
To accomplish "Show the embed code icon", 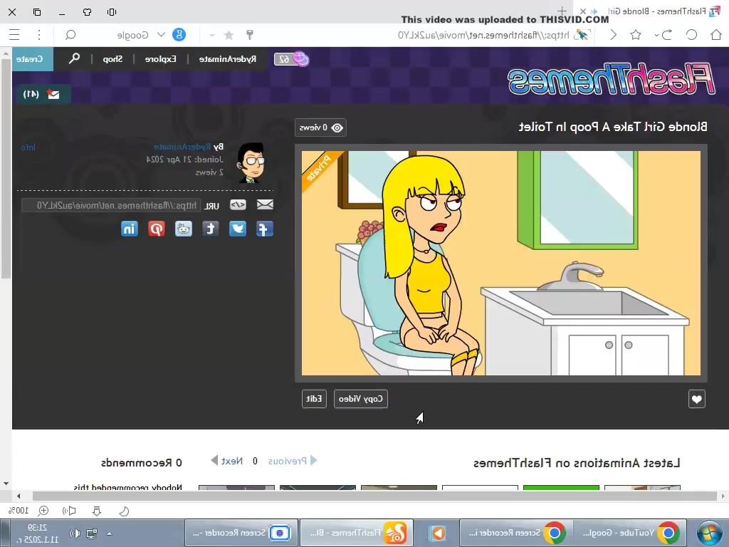I will click(x=238, y=204).
